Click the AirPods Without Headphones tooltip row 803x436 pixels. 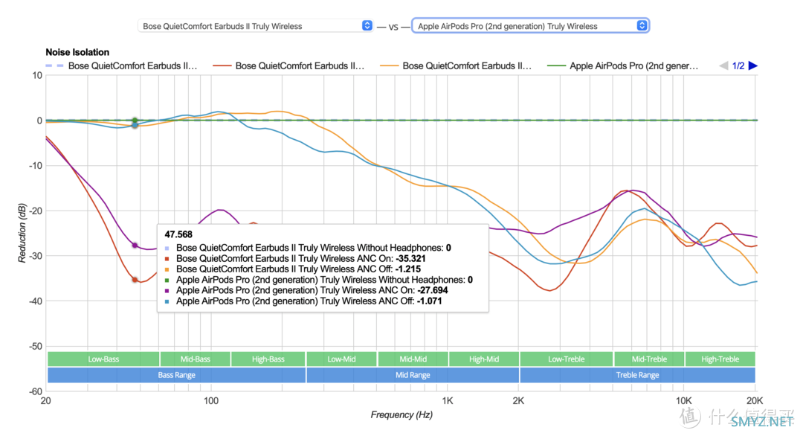[318, 280]
